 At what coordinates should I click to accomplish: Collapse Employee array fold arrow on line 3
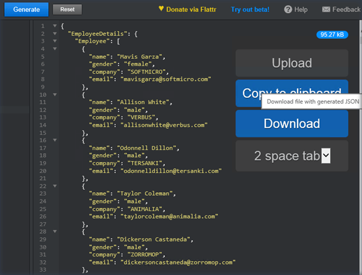pyautogui.click(x=55, y=41)
